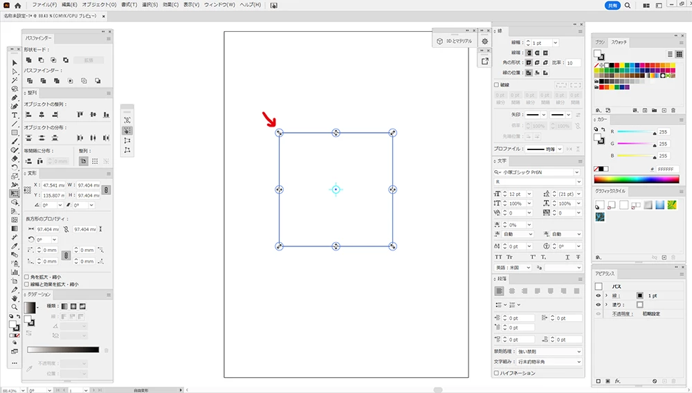This screenshot has width=692, height=393.
Task: Click the X position input field
Action: 53,185
